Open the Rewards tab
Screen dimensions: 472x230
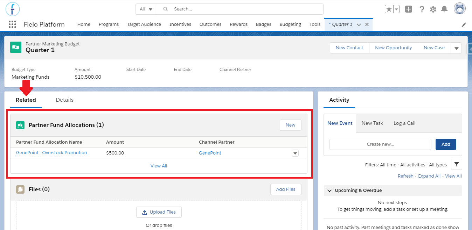238,24
